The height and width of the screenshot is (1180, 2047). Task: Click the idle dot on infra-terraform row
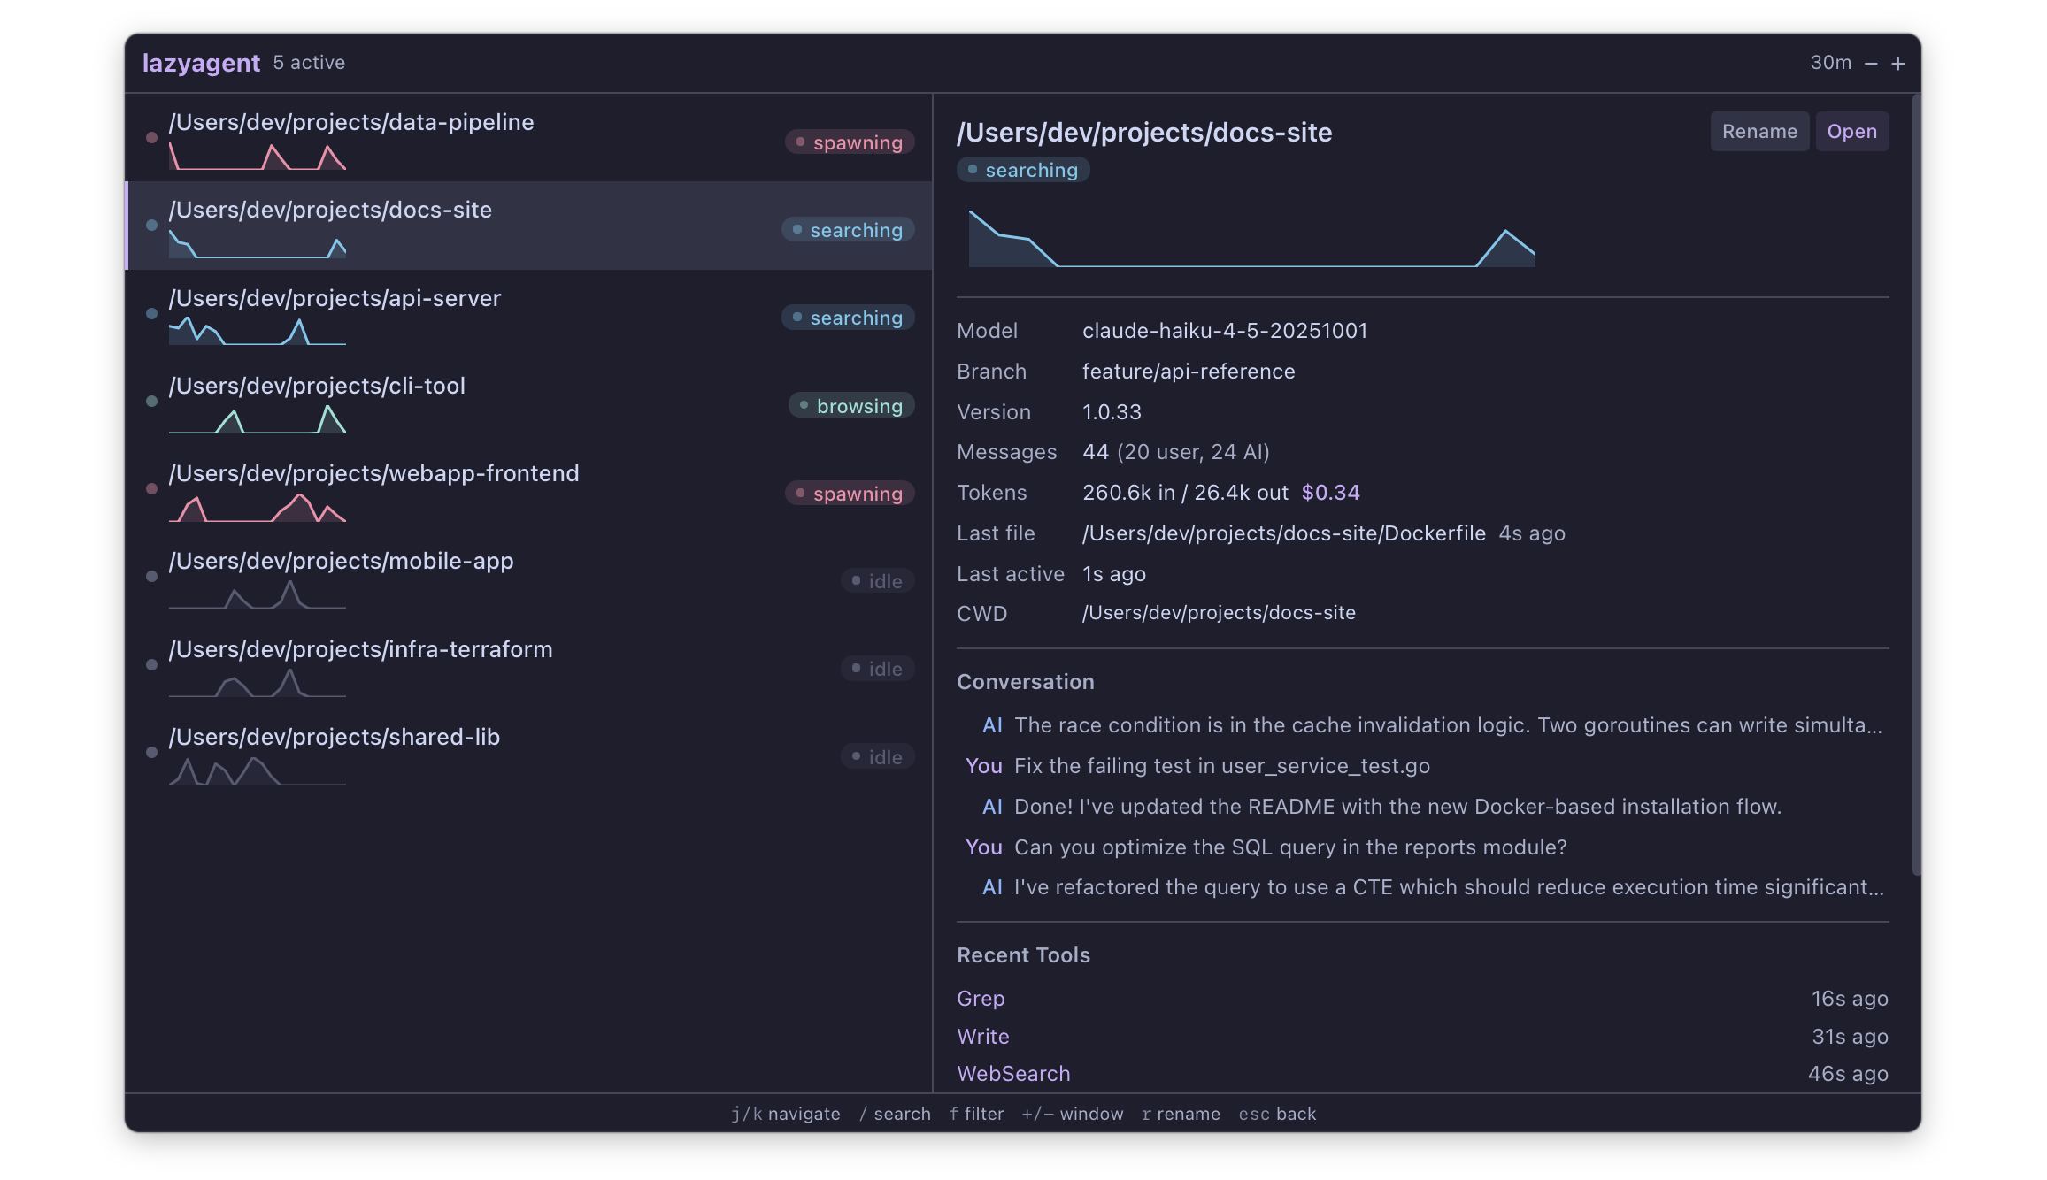pyautogui.click(x=855, y=668)
